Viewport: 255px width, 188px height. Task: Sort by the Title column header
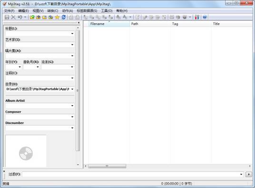point(232,24)
